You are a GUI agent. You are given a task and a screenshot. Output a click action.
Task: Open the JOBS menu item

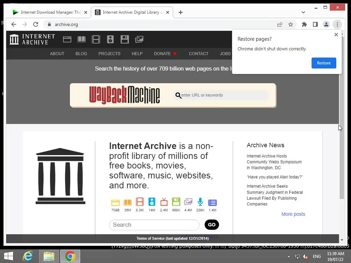(225, 54)
